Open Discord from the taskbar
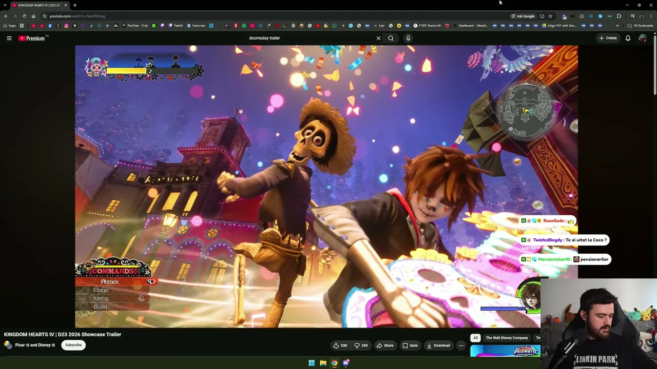657x369 pixels. coord(346,363)
